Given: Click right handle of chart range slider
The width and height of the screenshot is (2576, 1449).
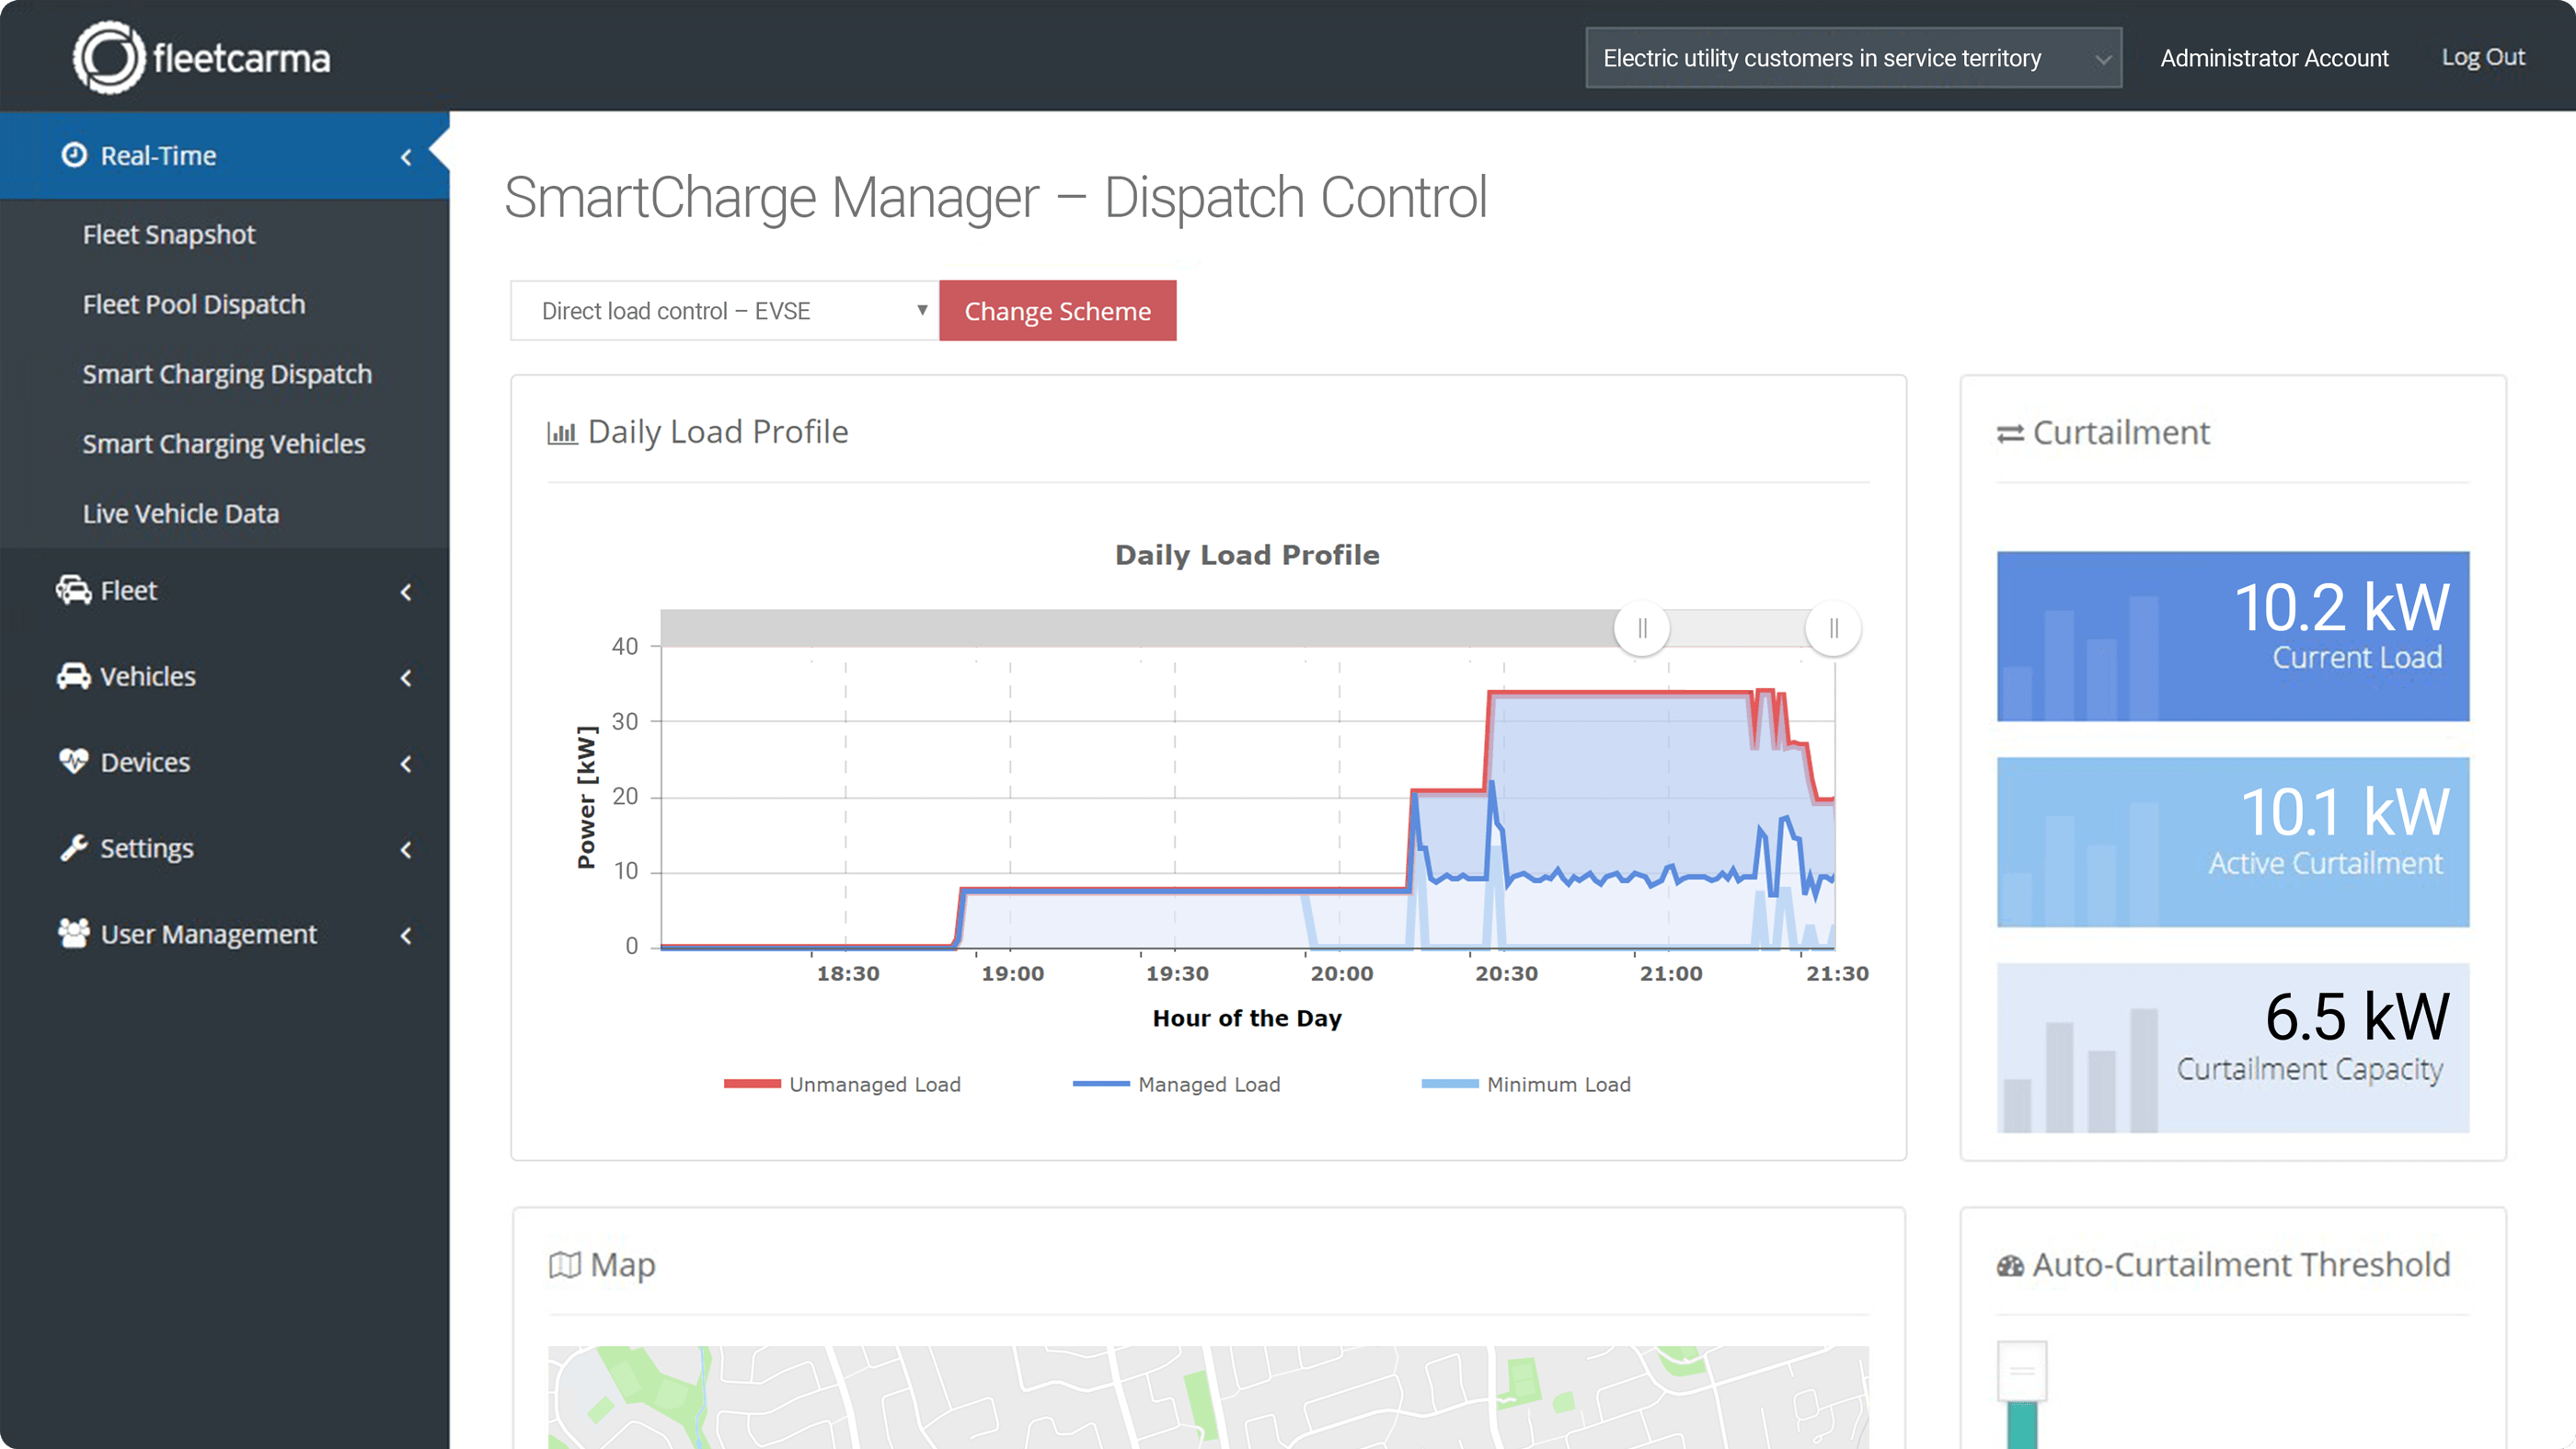Looking at the screenshot, I should [x=1834, y=628].
